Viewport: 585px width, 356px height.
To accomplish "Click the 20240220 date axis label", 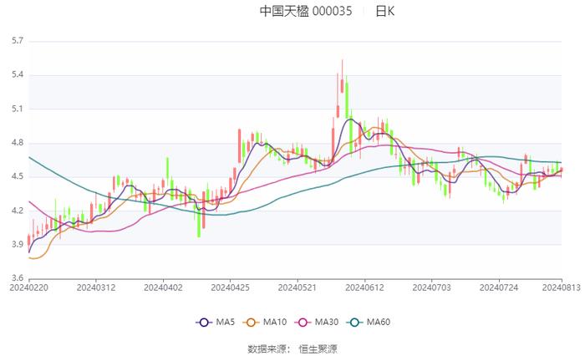I will [28, 287].
